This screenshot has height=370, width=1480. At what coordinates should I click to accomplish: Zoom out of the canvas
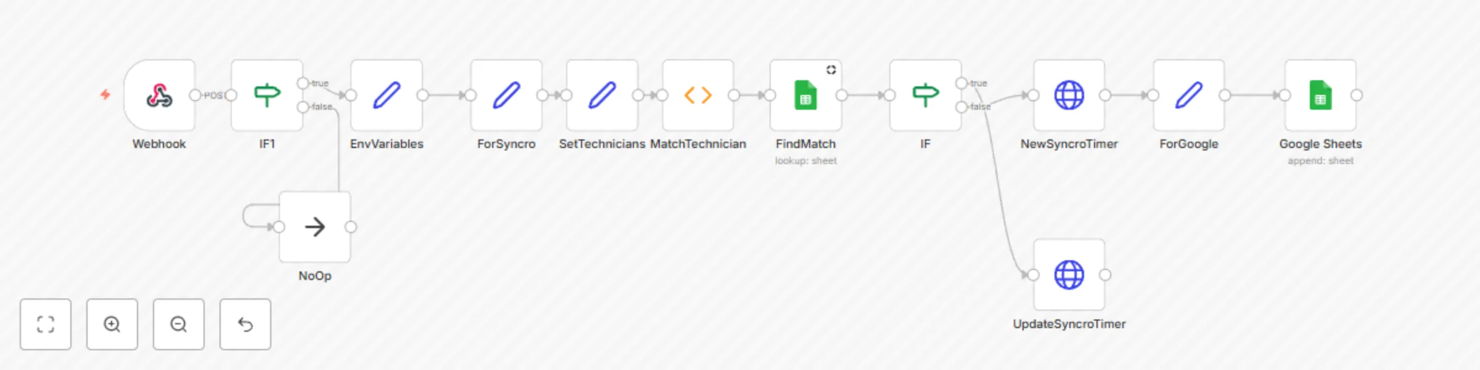click(x=178, y=324)
